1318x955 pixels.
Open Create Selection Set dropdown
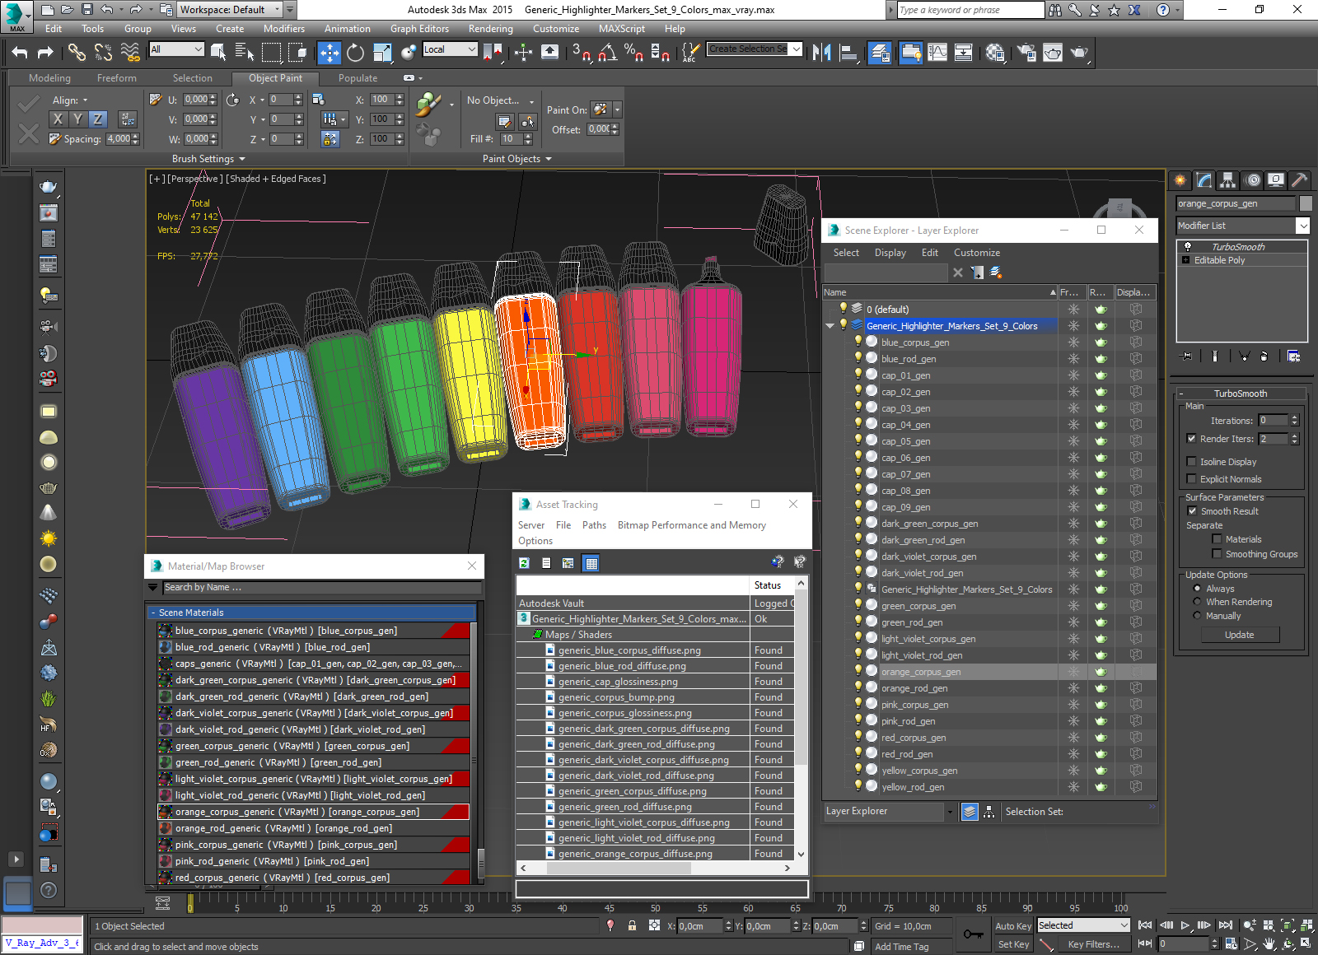[x=755, y=49]
